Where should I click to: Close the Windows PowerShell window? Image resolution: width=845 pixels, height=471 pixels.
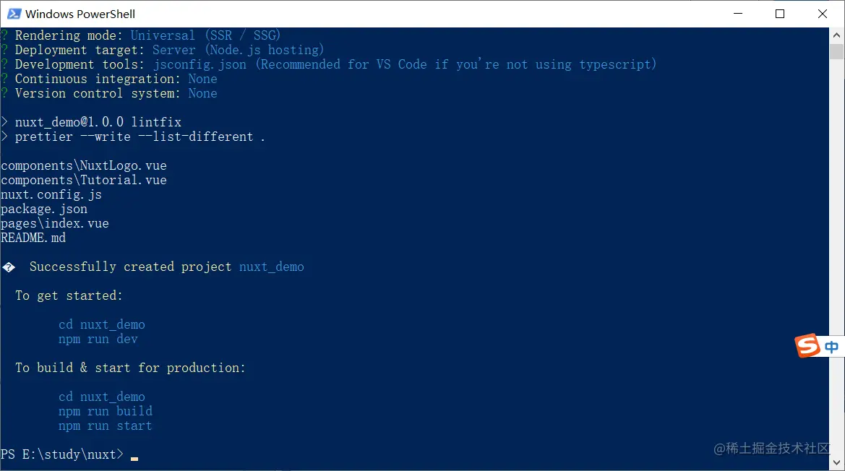point(823,14)
